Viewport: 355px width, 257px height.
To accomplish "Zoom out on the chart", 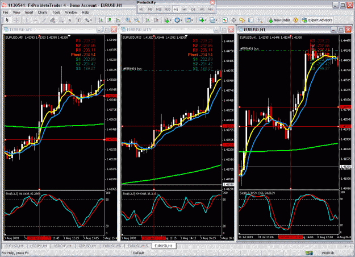I will pos(137,20).
